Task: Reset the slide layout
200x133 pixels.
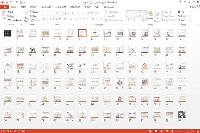Action: [34, 16]
